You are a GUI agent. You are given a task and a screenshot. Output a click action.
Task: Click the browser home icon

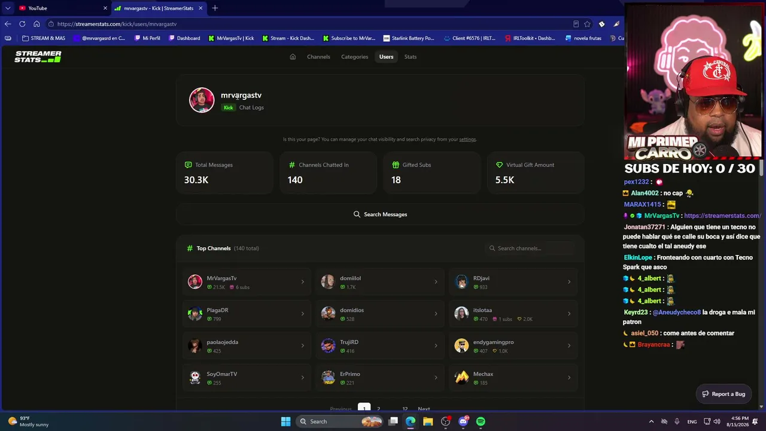[x=37, y=24]
